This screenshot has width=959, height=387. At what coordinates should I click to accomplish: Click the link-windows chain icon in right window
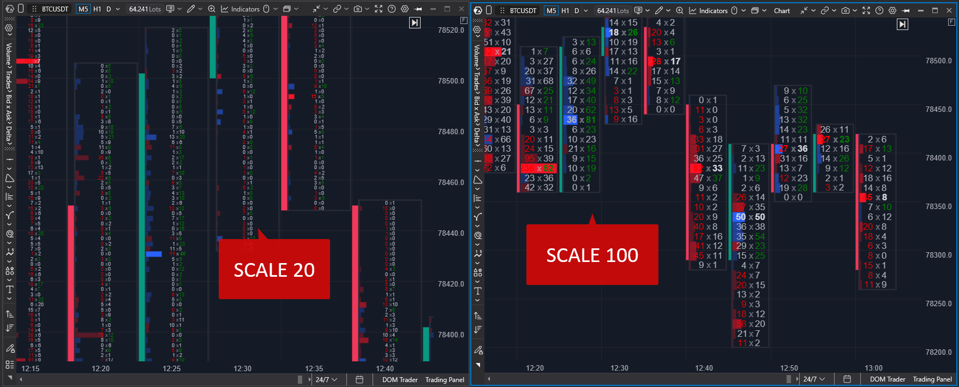825,10
